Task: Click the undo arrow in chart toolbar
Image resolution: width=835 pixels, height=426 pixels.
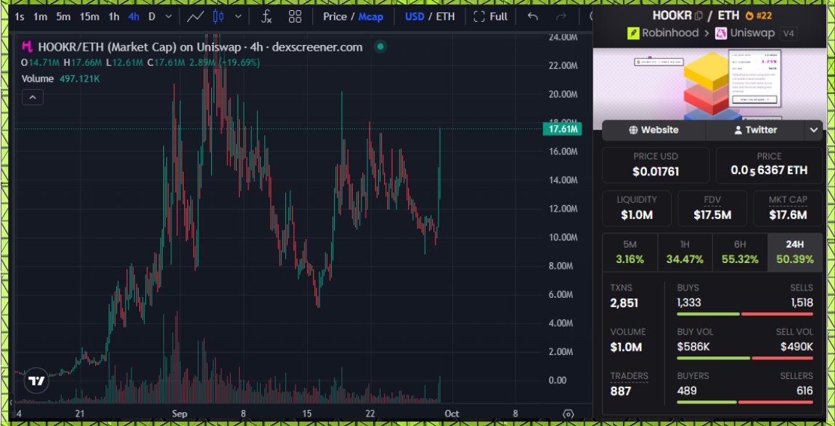Action: [x=532, y=17]
